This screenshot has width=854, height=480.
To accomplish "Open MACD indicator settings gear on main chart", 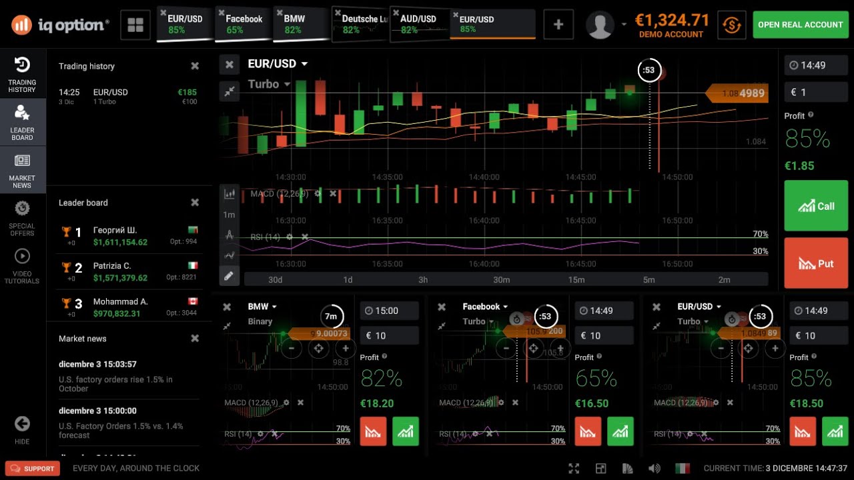I will (x=318, y=193).
